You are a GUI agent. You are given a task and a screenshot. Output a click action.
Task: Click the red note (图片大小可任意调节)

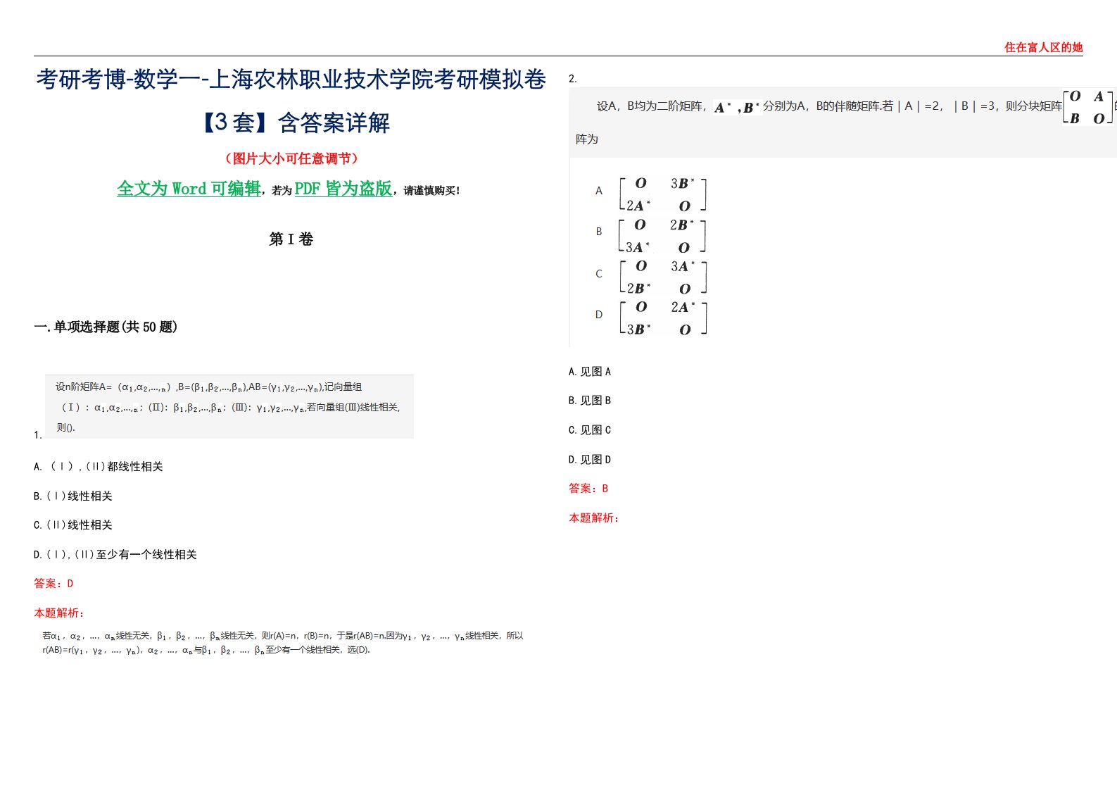tap(291, 158)
